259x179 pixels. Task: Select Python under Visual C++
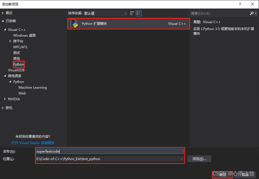coord(19,64)
